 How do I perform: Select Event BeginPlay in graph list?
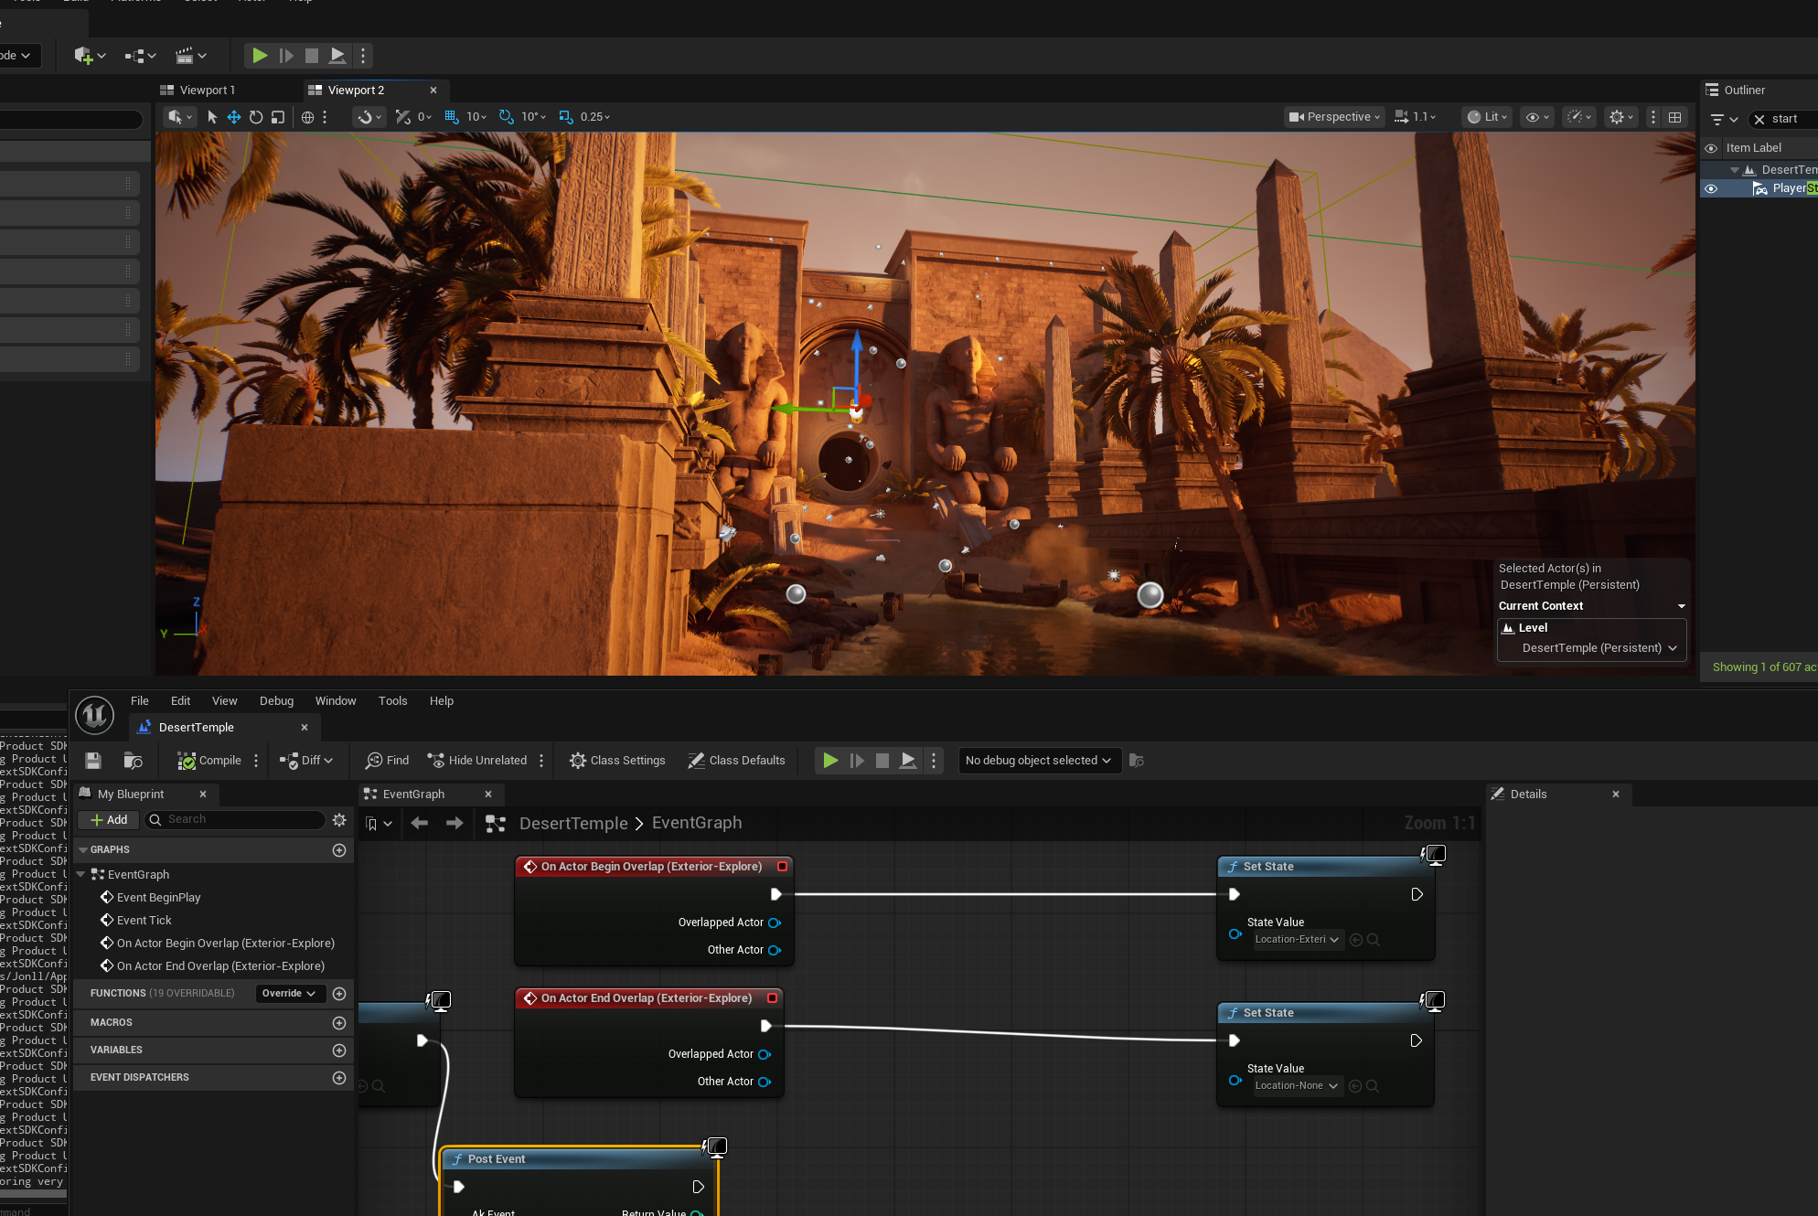(x=158, y=898)
